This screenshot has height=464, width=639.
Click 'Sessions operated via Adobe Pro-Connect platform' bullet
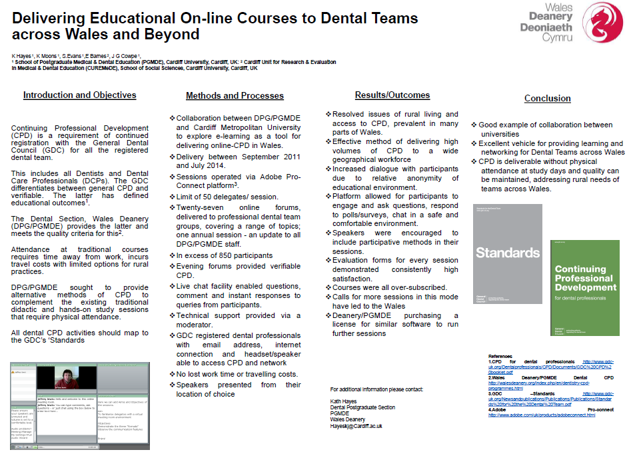pyautogui.click(x=235, y=181)
